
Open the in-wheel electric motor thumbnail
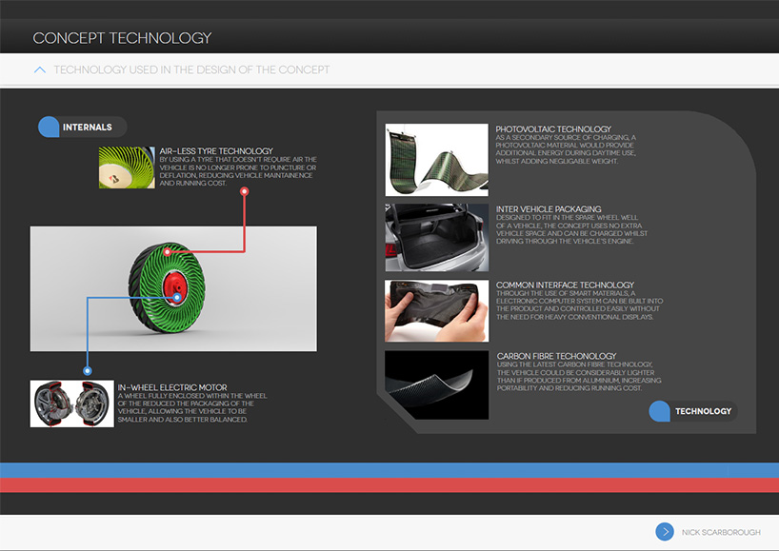click(72, 403)
